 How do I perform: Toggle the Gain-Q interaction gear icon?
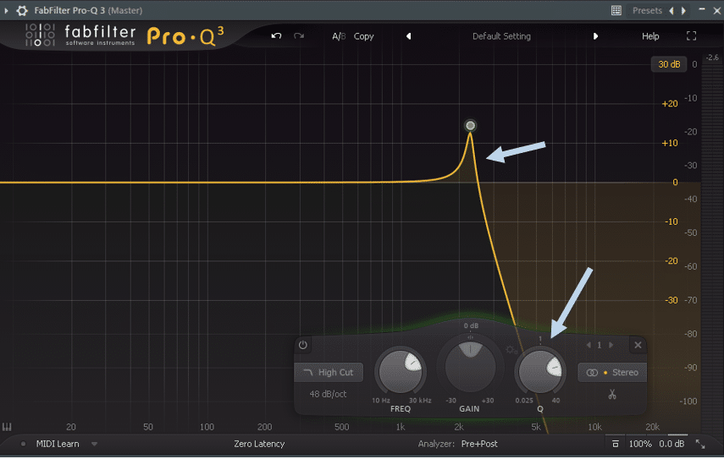point(511,350)
